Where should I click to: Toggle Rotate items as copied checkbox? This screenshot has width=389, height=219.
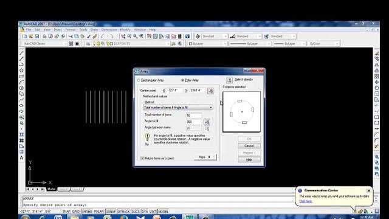[142, 158]
